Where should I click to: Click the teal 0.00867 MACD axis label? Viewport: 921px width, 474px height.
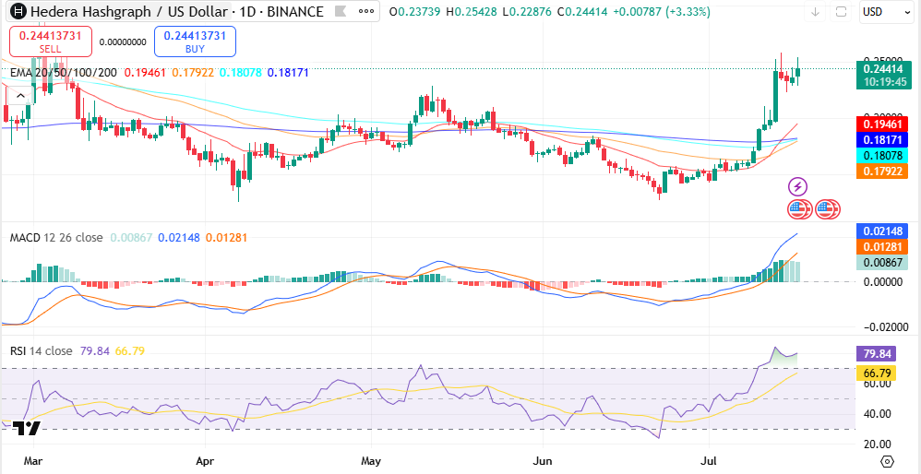point(883,262)
